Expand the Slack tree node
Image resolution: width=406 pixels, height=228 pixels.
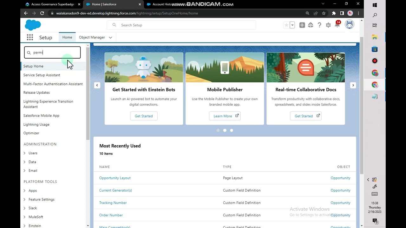[25, 208]
